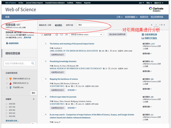Check the 2017 (54) publication year filter

coord(6,107)
